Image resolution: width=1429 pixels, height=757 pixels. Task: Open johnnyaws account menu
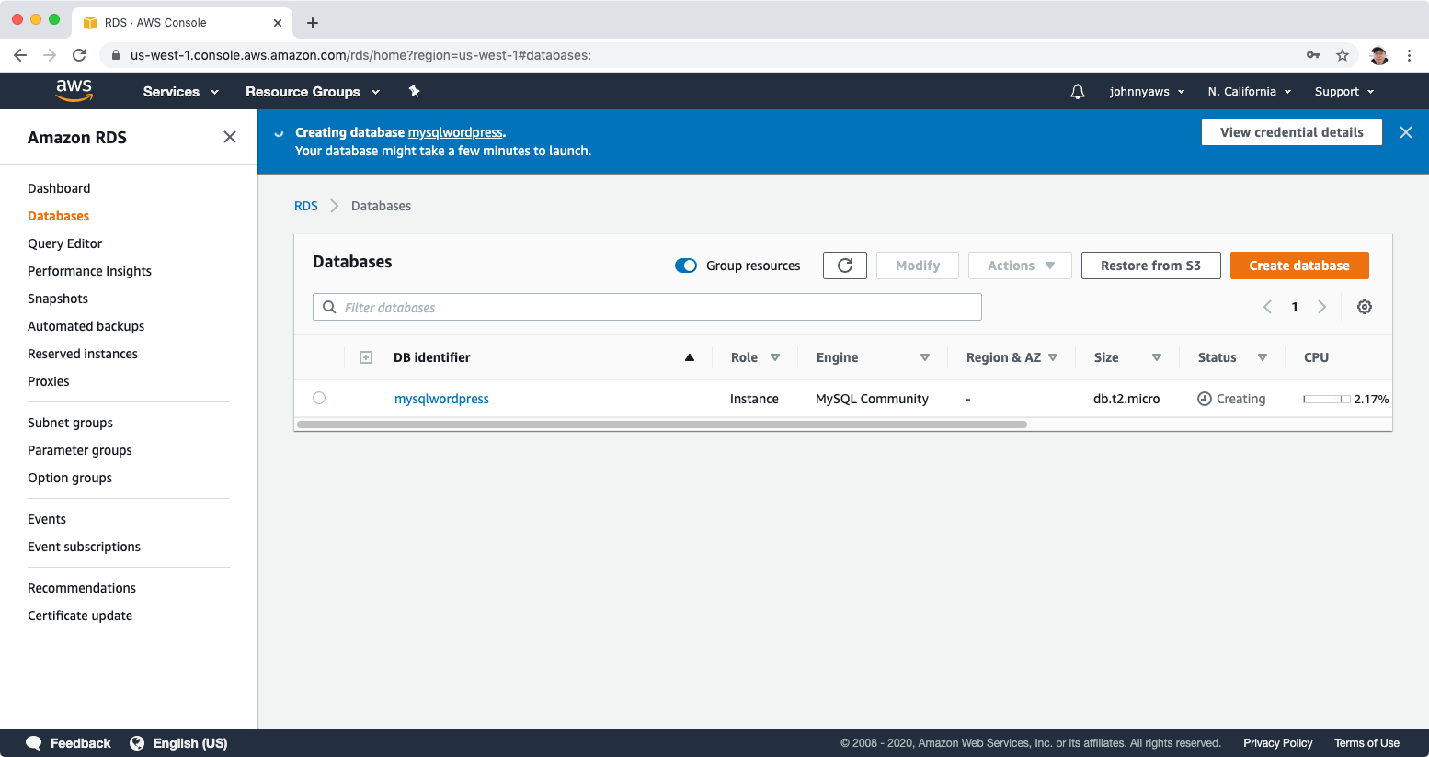pos(1147,92)
